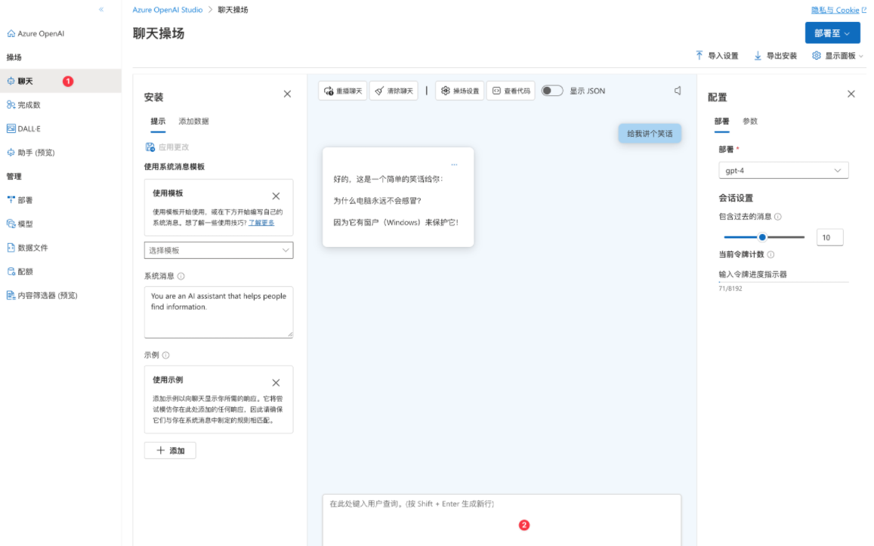Click the 导入设置 import settings icon
Viewport: 874px width, 546px height.
pos(700,56)
